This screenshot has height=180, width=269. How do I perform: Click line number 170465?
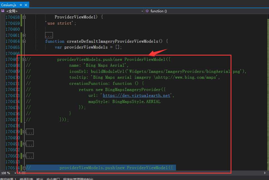point(13,47)
